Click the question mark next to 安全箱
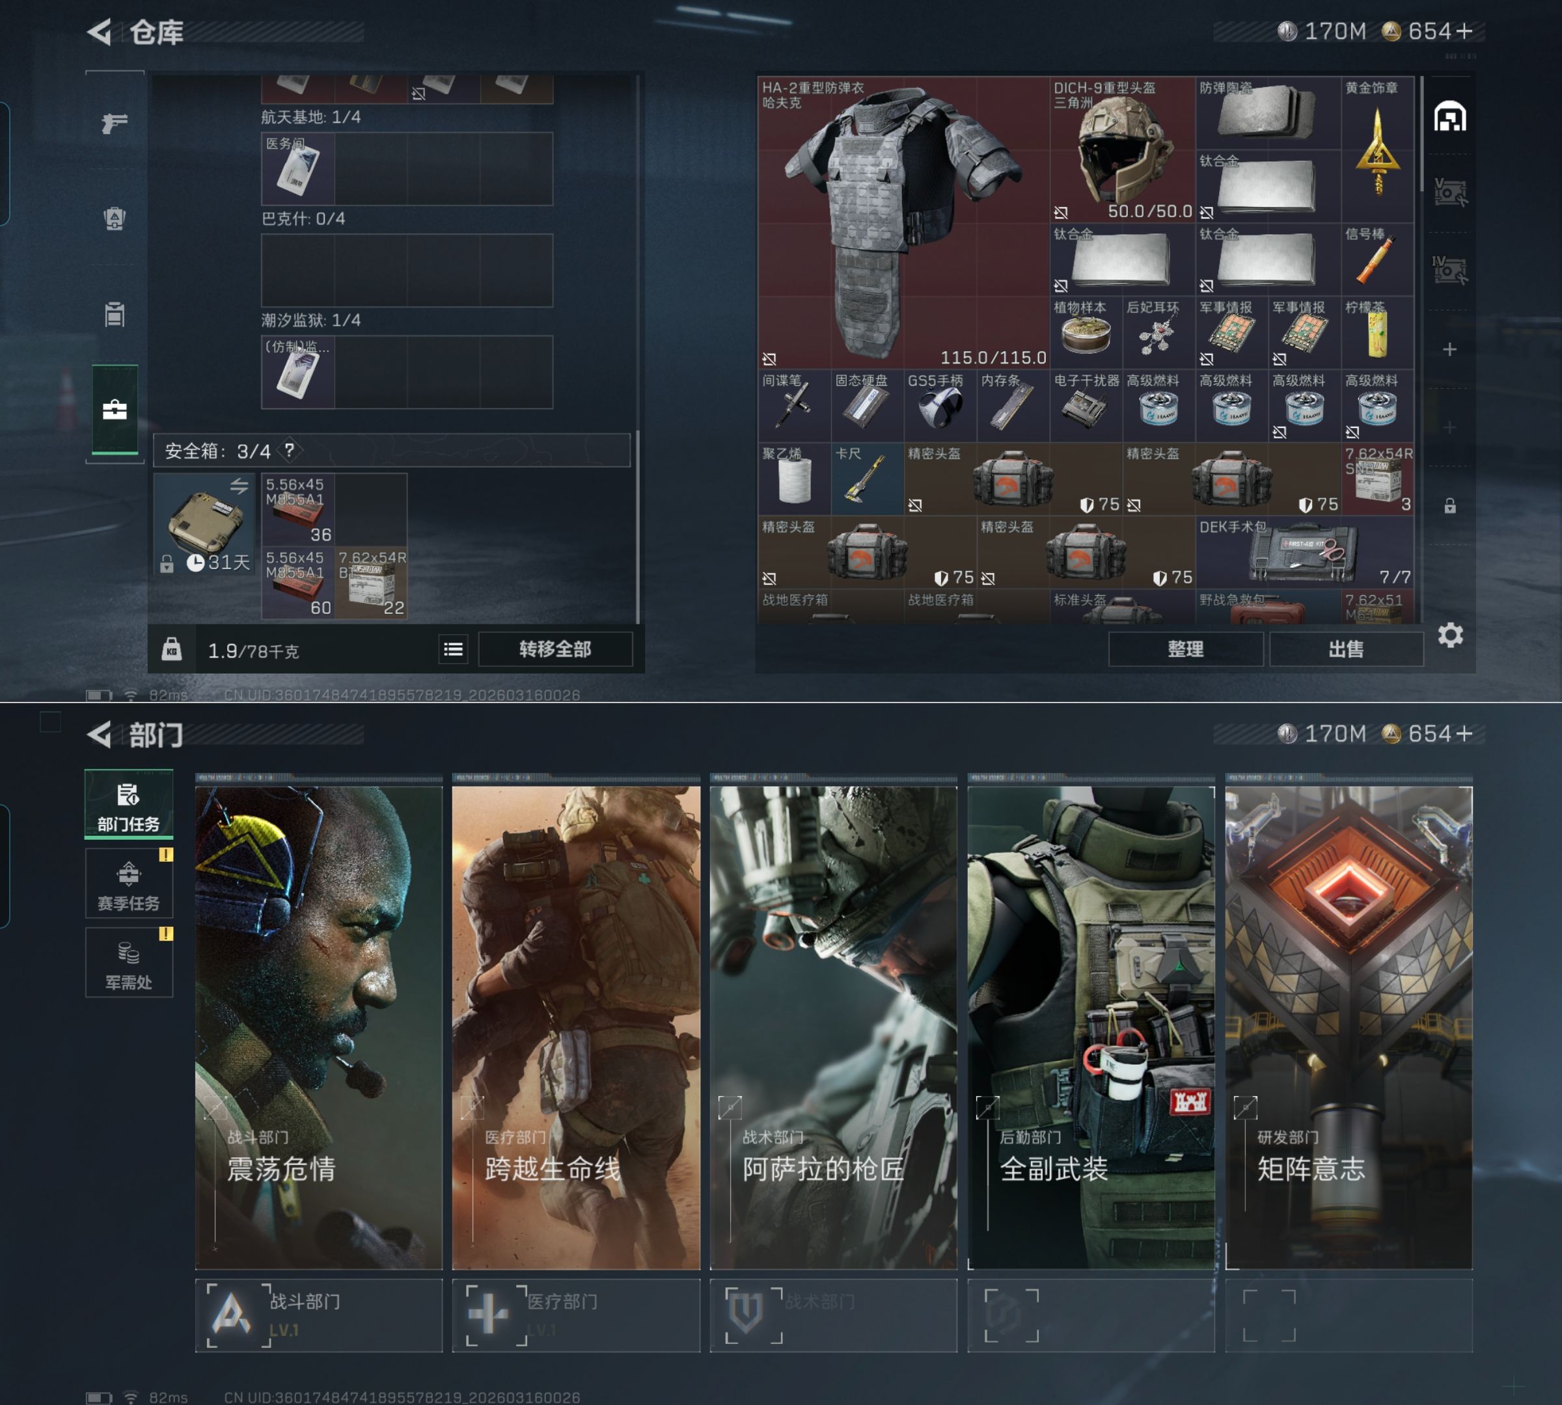 pos(289,450)
